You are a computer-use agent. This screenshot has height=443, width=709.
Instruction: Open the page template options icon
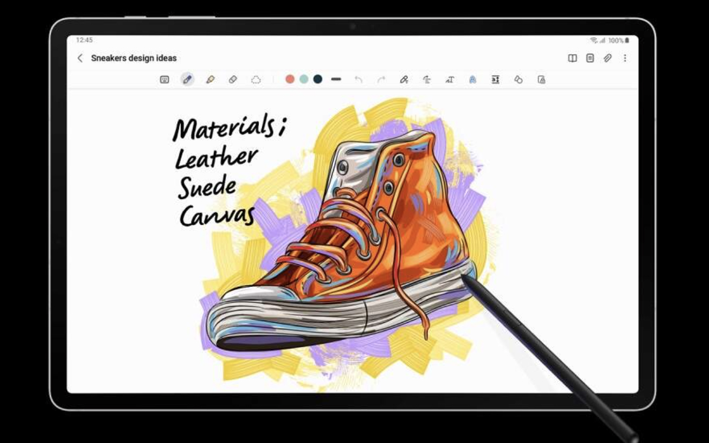(590, 58)
